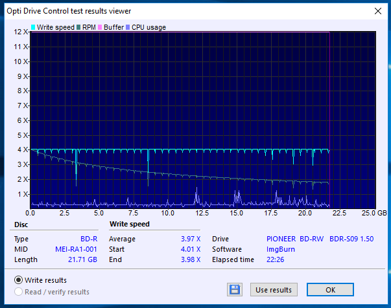The image size is (391, 308).
Task: Click the Write speed legend label
Action: tap(56, 27)
